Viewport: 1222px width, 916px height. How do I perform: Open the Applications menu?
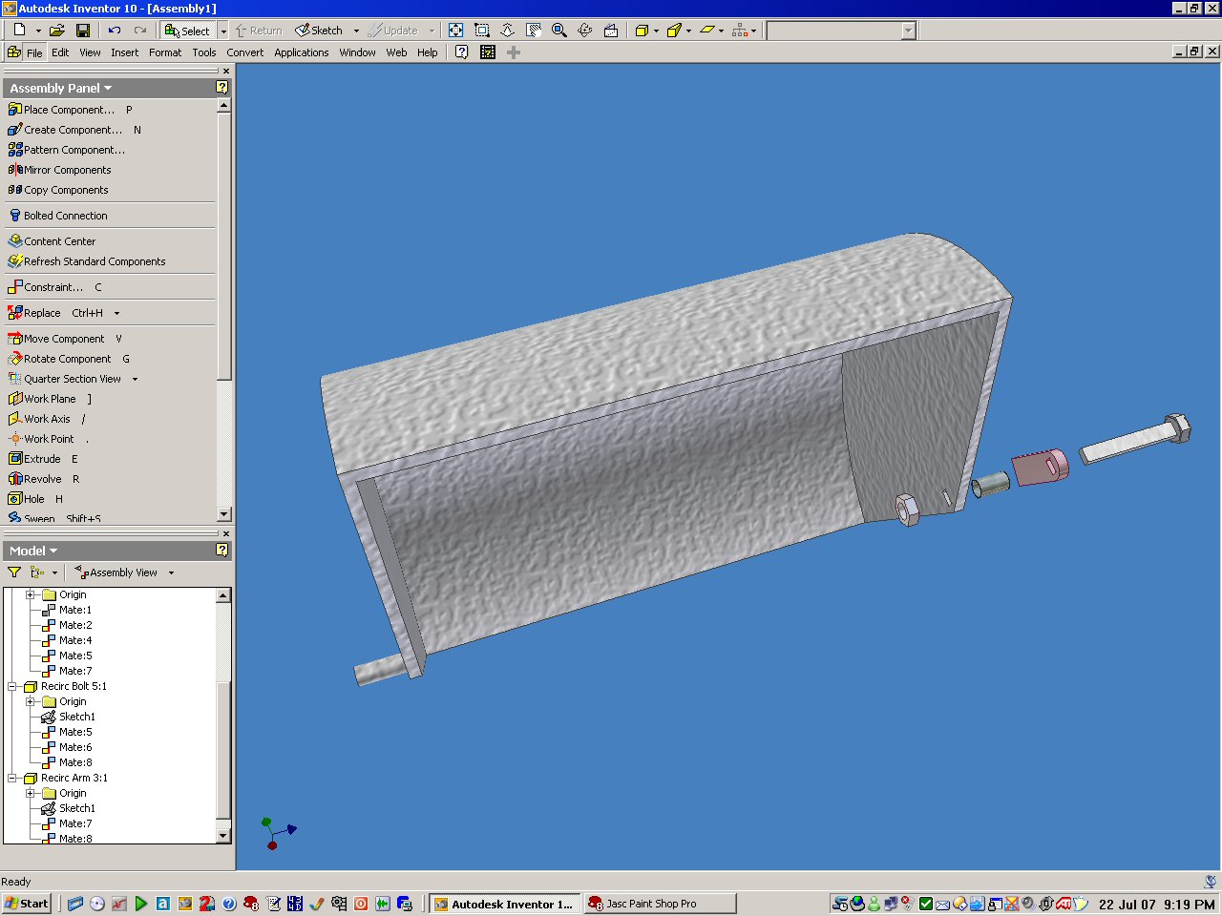click(301, 52)
